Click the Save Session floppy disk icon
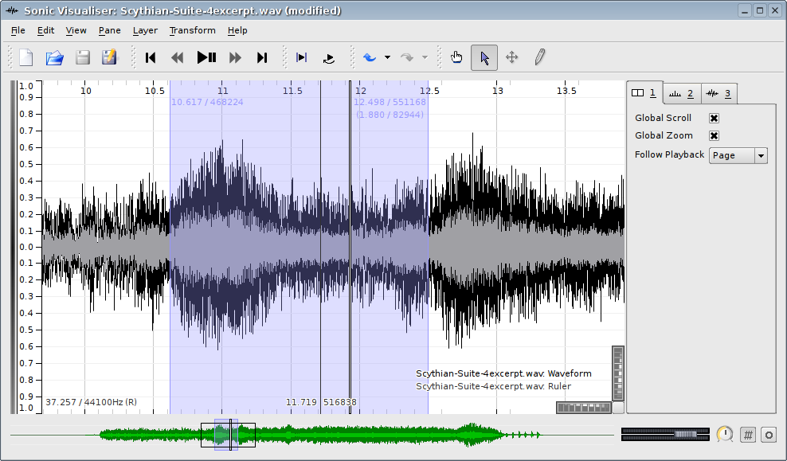This screenshot has height=461, width=787. 82,57
